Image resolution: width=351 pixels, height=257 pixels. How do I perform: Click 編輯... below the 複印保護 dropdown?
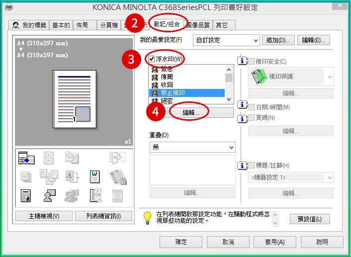(291, 93)
